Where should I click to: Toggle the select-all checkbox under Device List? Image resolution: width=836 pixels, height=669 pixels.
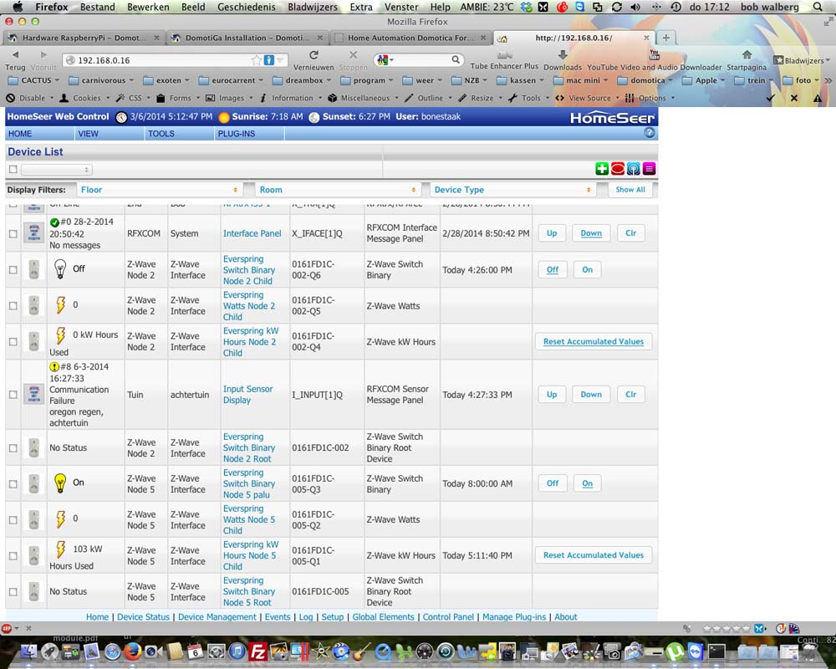click(x=13, y=170)
